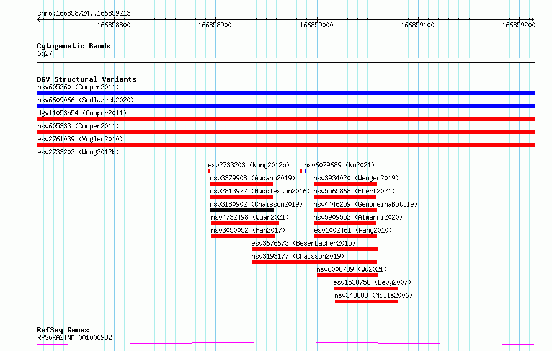This screenshot has height=351, width=552.
Task: Click nsv4732498 (Quan2021) label
Action: pyautogui.click(x=250, y=217)
